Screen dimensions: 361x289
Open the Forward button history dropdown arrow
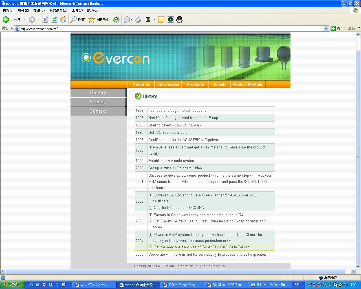click(38, 19)
